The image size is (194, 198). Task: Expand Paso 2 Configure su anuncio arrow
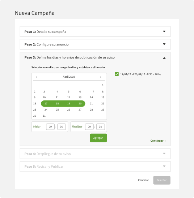[164, 44]
